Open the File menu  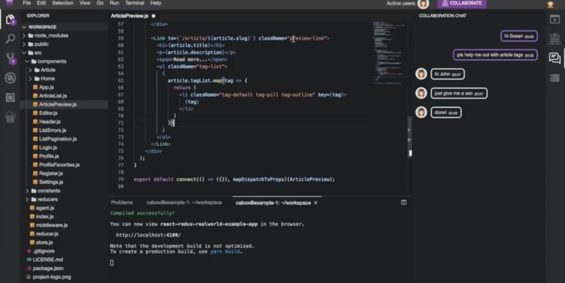(x=27, y=3)
